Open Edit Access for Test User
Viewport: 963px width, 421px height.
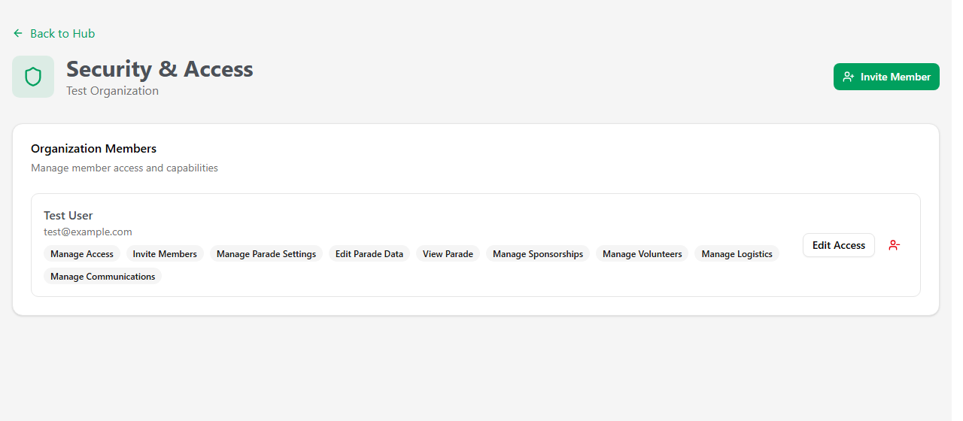tap(839, 245)
